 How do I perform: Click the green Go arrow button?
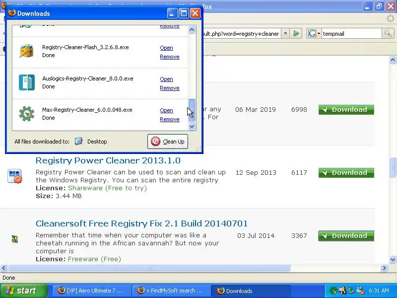coord(296,33)
